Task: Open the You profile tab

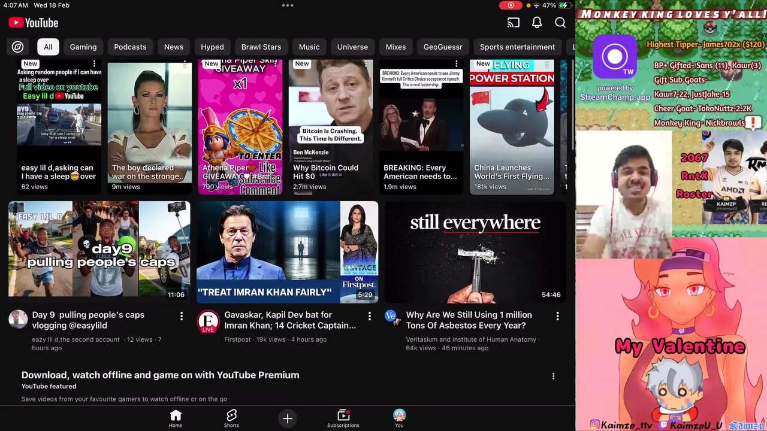Action: pyautogui.click(x=399, y=418)
